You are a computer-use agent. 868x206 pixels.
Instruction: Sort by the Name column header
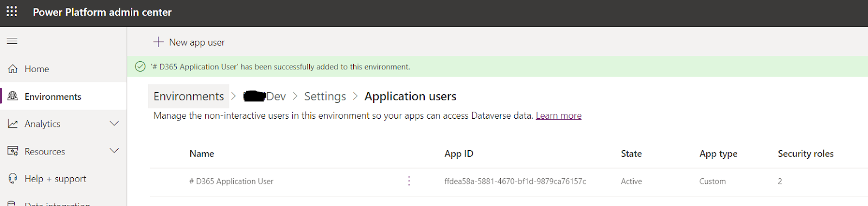pyautogui.click(x=202, y=153)
